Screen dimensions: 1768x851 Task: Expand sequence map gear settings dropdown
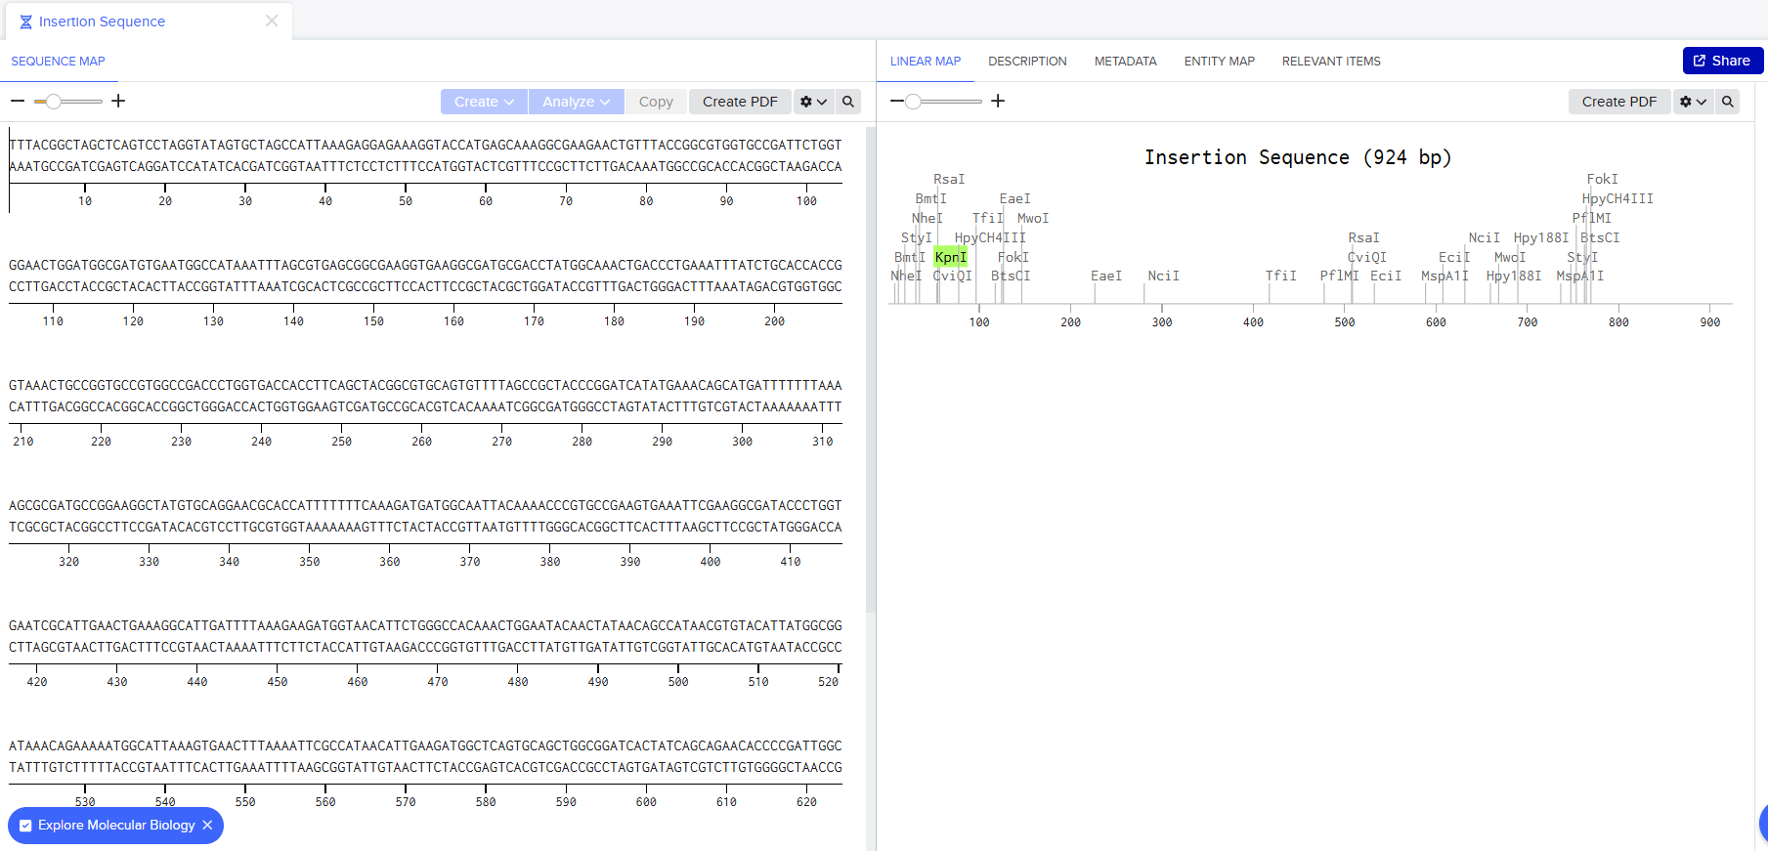tap(813, 102)
